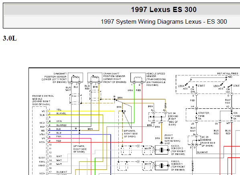The image size is (240, 175).
Task: Click the "BLK/WHT" wire label at pin 17
Action: point(61,172)
